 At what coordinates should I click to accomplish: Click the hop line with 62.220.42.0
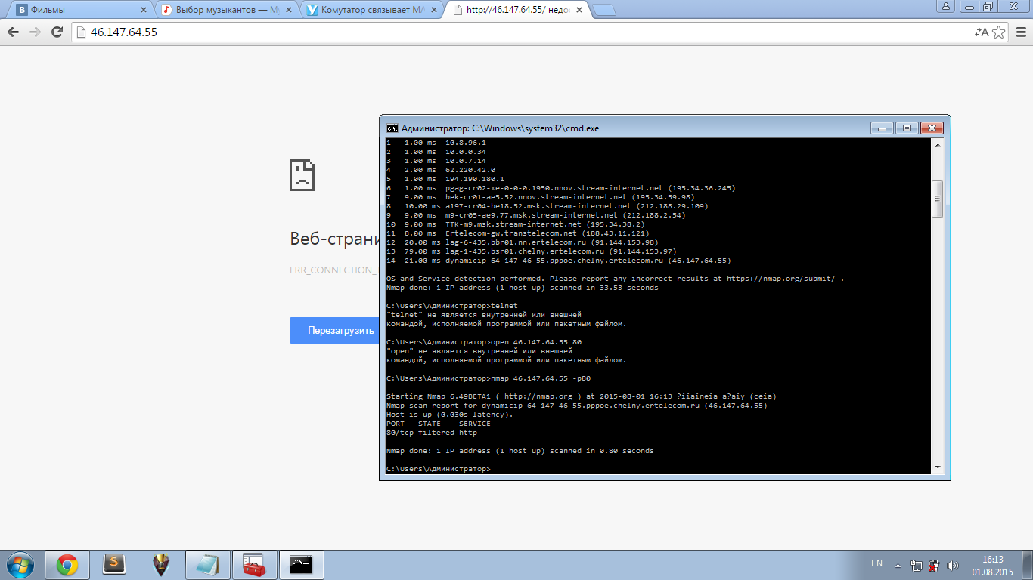coord(441,170)
